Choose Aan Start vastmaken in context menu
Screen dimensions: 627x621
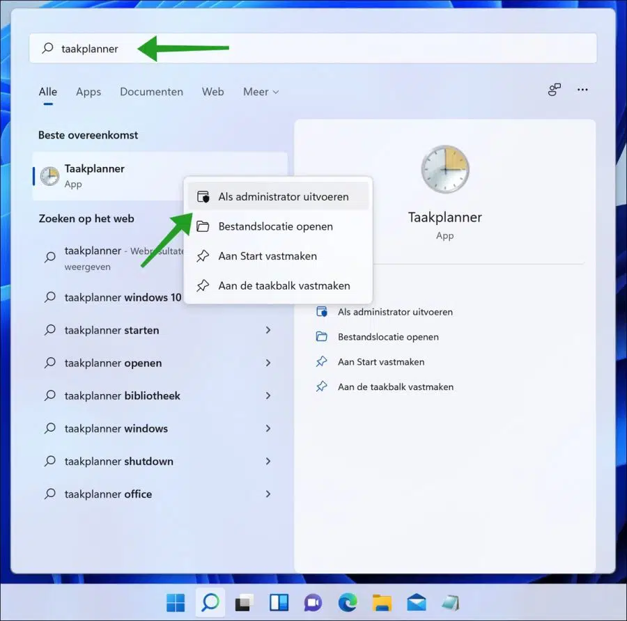coord(278,256)
